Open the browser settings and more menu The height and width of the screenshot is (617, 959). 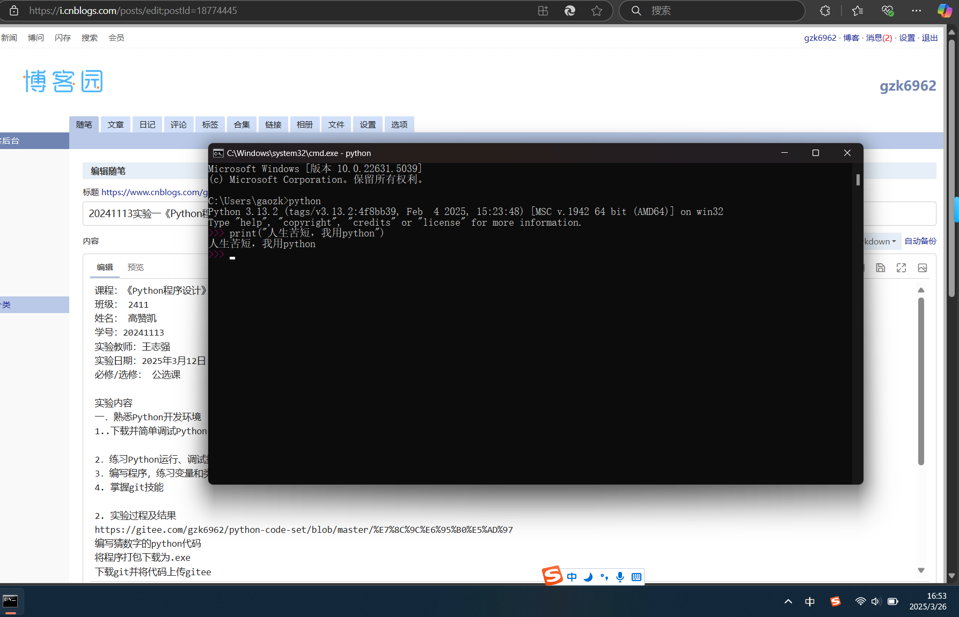pos(917,11)
